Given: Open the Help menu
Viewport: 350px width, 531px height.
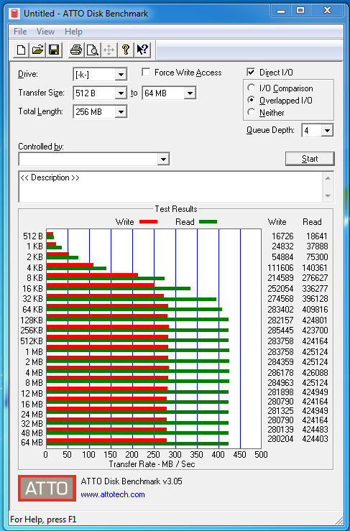Looking at the screenshot, I should 73,32.
